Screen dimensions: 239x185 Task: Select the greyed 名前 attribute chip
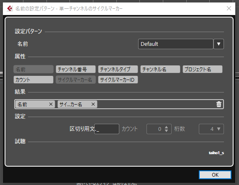tap(33, 69)
